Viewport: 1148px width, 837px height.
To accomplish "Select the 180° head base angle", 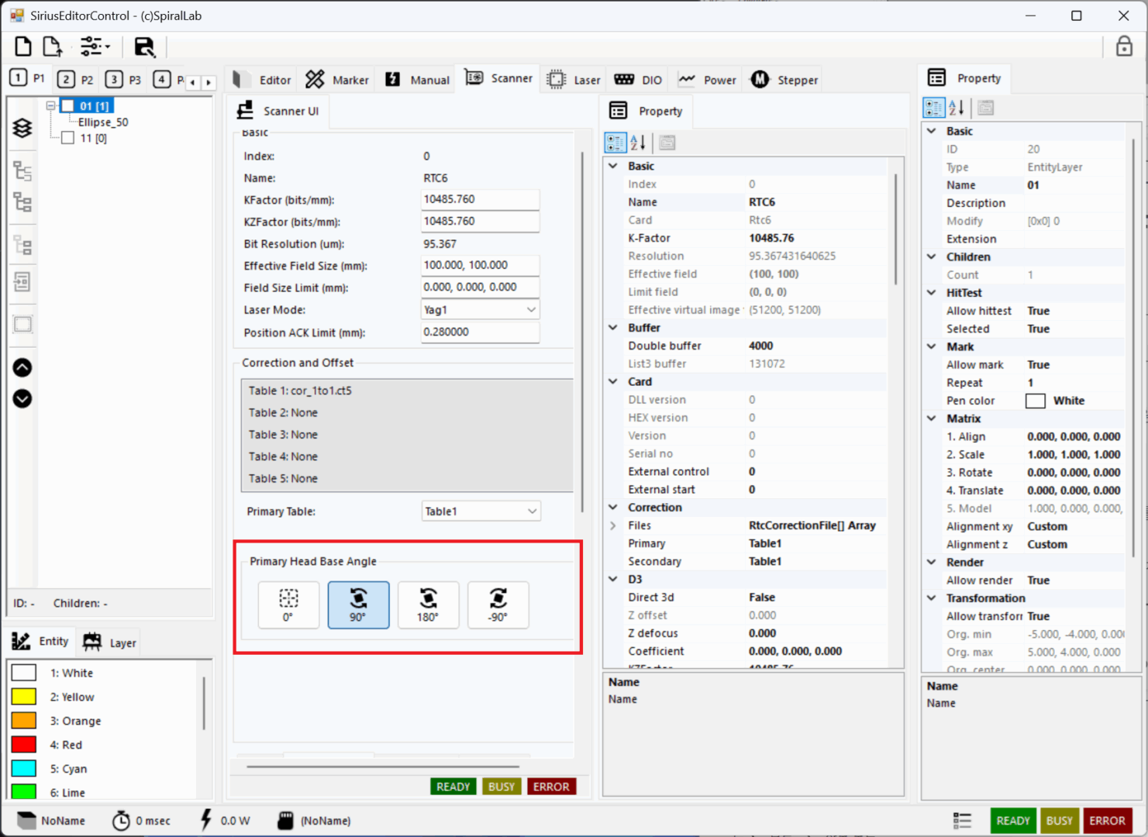I will (x=428, y=604).
